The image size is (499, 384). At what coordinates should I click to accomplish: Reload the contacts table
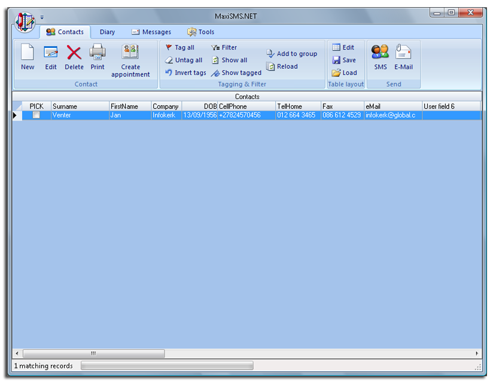(x=282, y=66)
